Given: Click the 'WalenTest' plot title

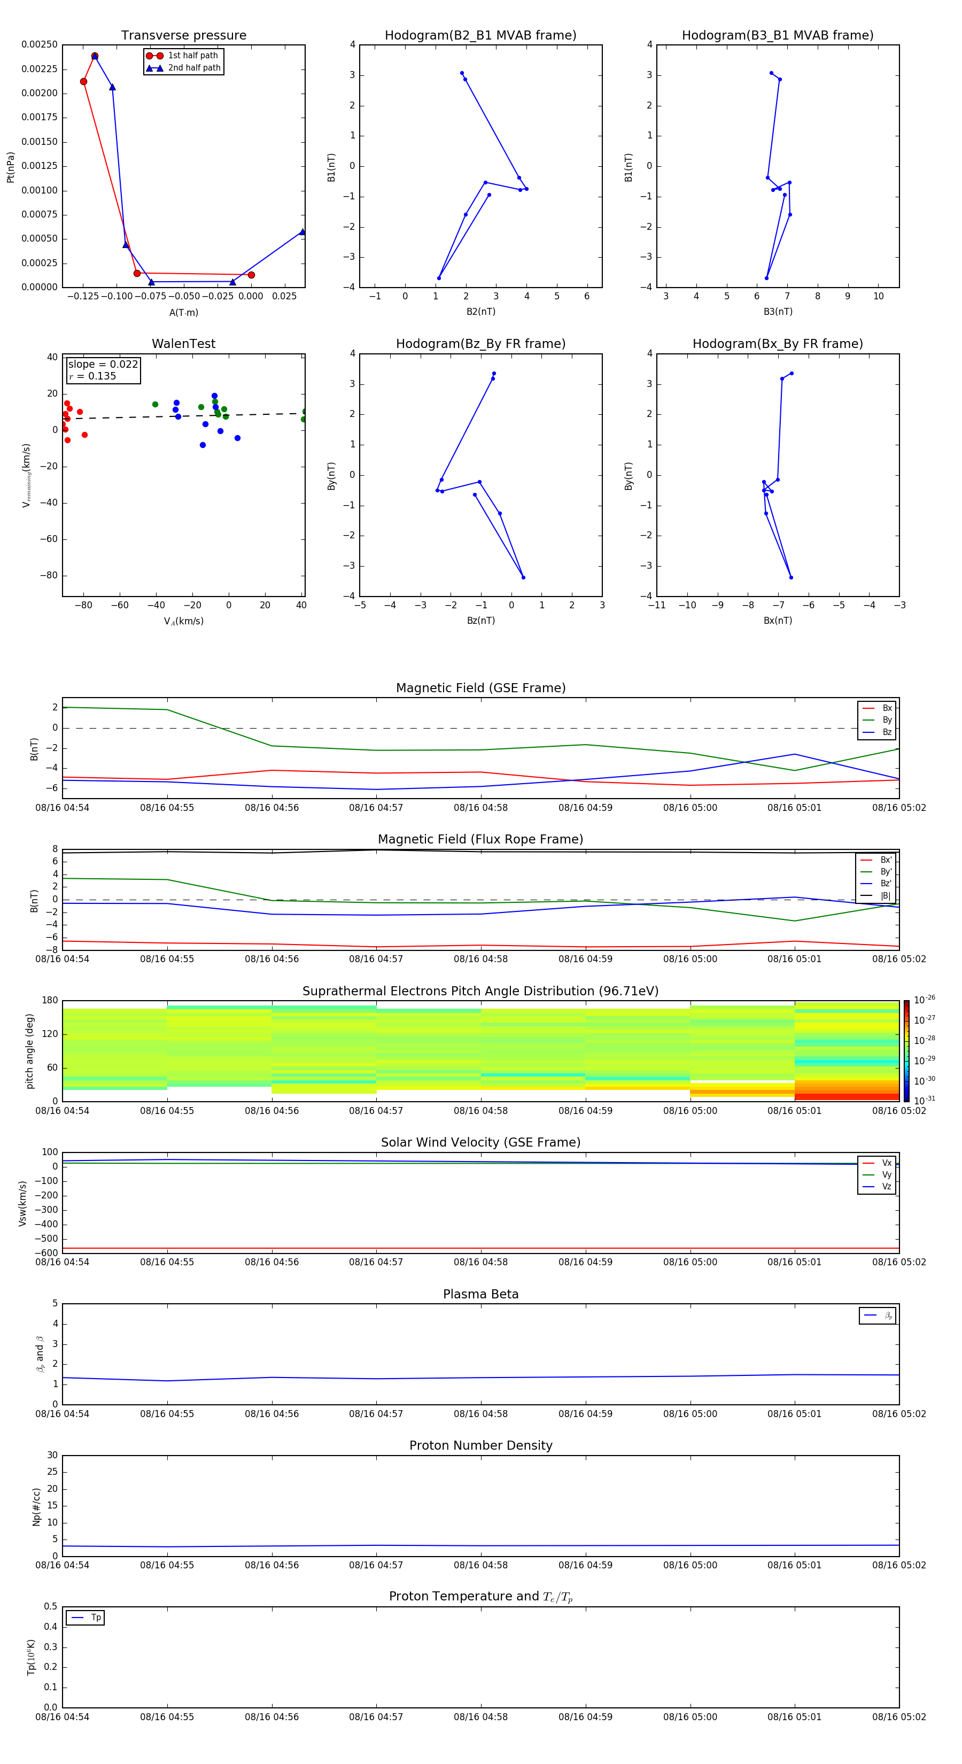Looking at the screenshot, I should point(183,344).
